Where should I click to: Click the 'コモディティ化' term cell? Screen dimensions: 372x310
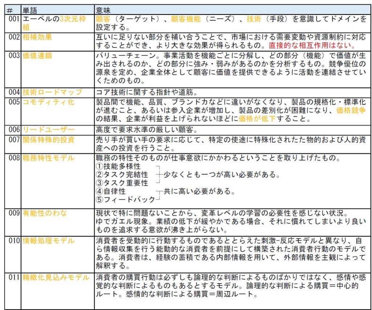(x=48, y=102)
